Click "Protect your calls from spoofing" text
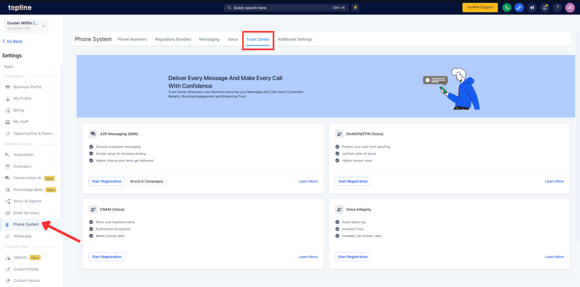The width and height of the screenshot is (580, 287). point(366,147)
